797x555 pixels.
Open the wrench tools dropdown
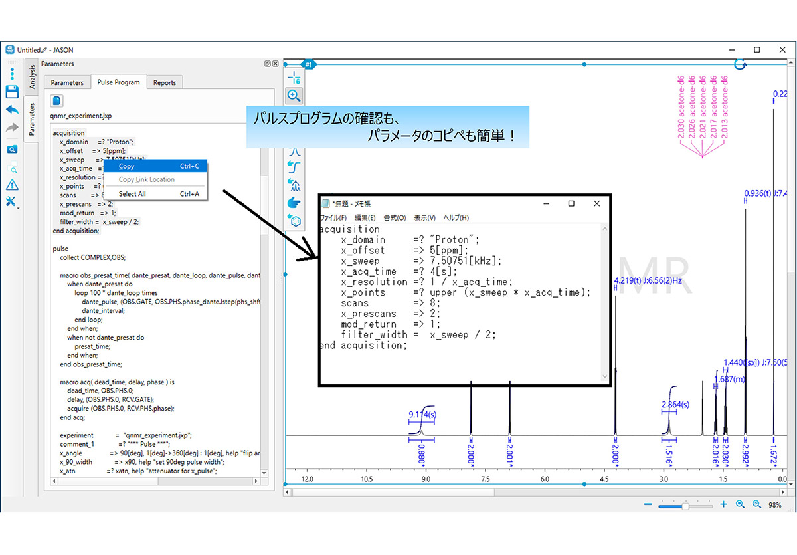(12, 202)
